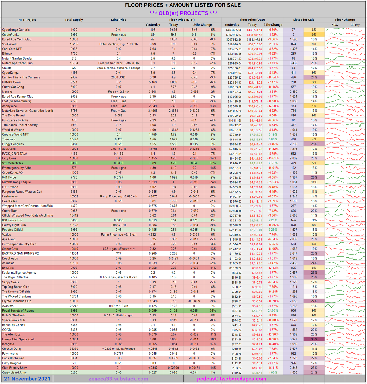Viewport: 367px width, 384px height.
Task: Select the Loot (for Adventurers) name cell
Action: point(17,101)
